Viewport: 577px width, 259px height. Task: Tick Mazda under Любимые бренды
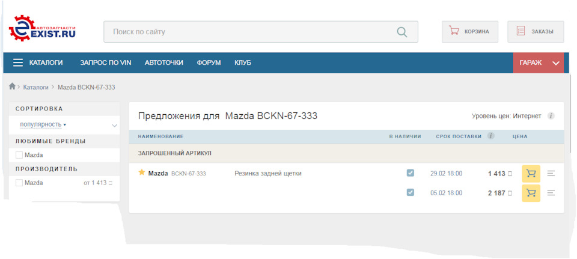click(19, 155)
